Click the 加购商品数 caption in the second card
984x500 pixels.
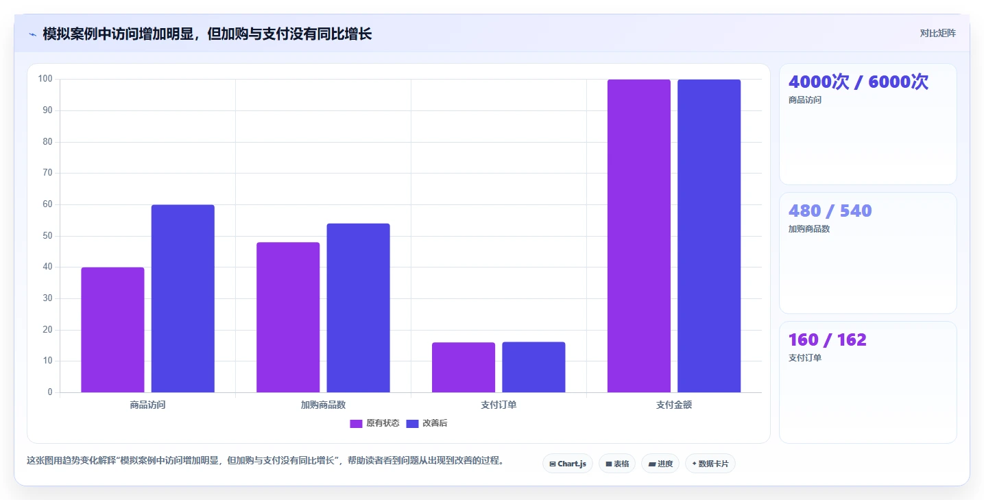809,229
